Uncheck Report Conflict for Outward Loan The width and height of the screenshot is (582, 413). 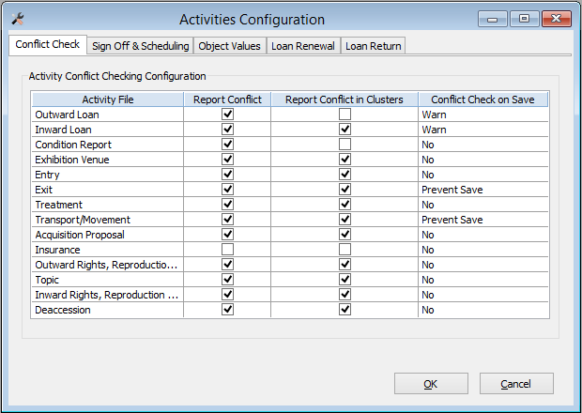227,115
